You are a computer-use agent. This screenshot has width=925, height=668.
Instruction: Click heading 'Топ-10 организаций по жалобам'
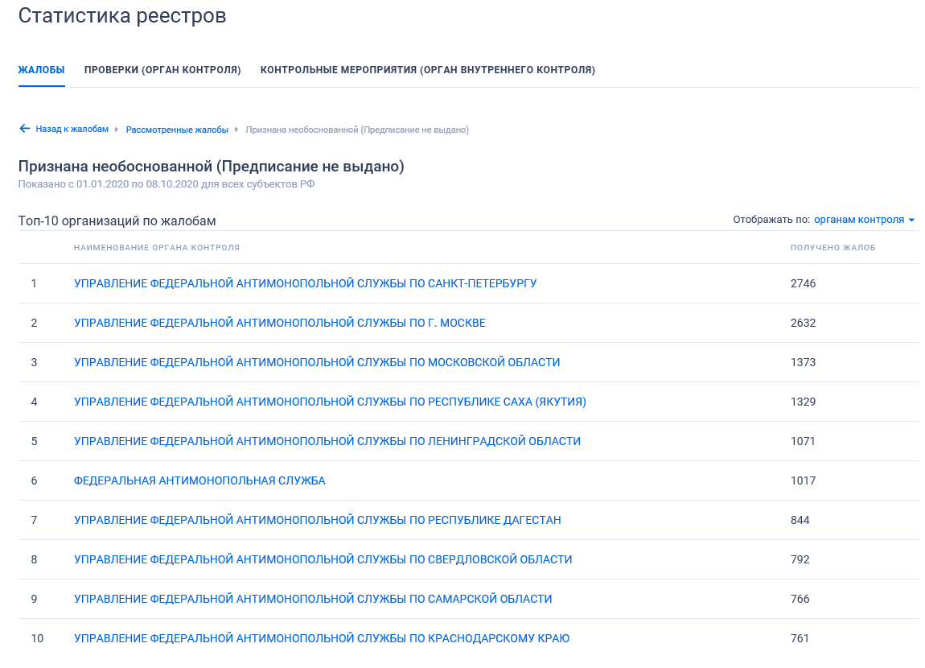pos(117,221)
